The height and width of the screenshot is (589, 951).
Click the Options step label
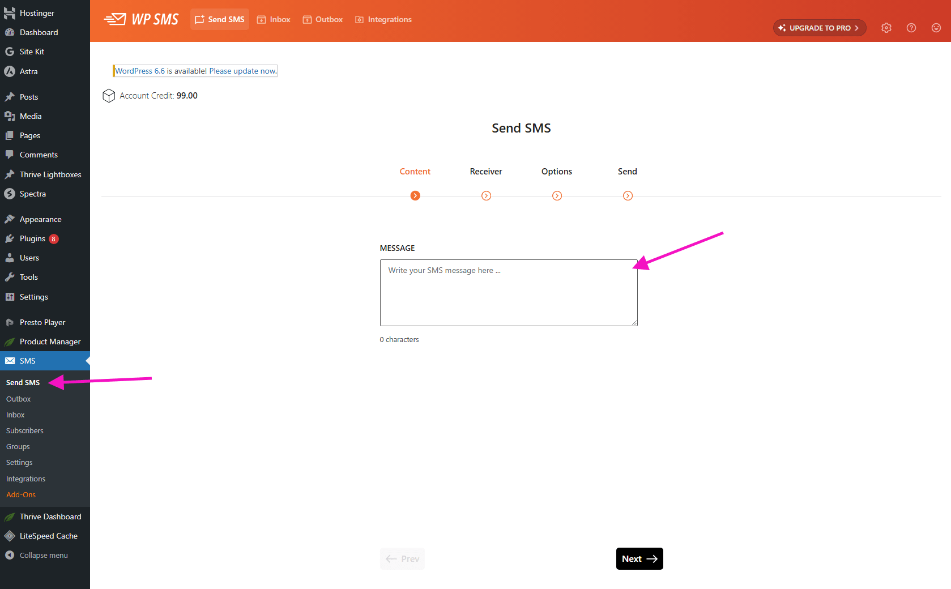[x=557, y=172]
